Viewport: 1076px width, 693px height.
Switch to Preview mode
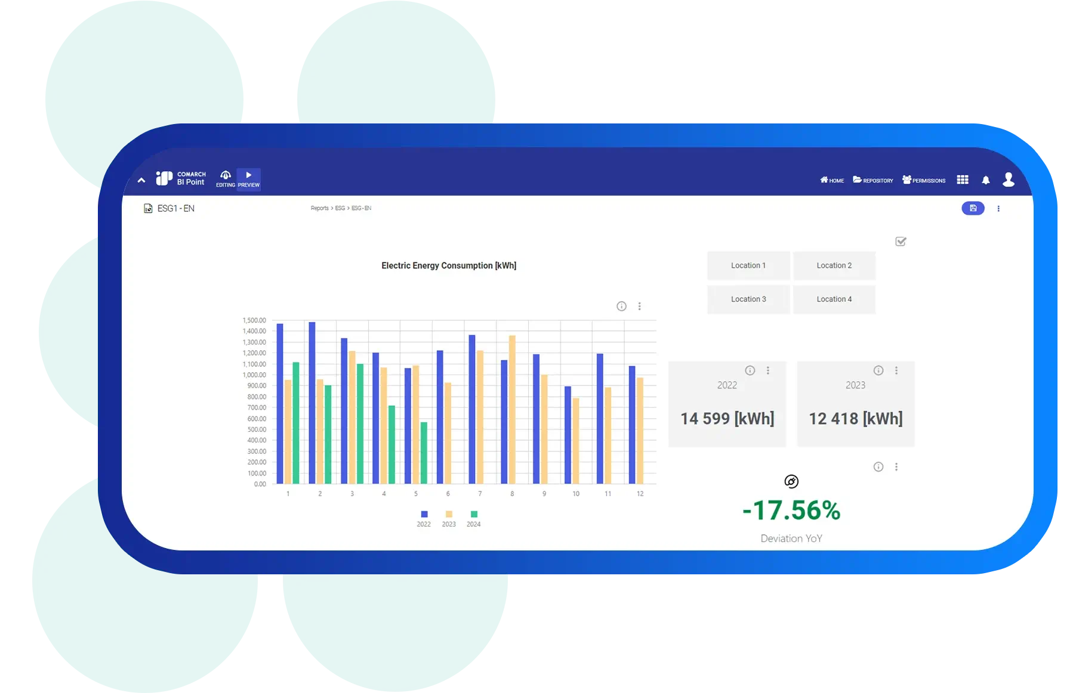[x=248, y=179]
